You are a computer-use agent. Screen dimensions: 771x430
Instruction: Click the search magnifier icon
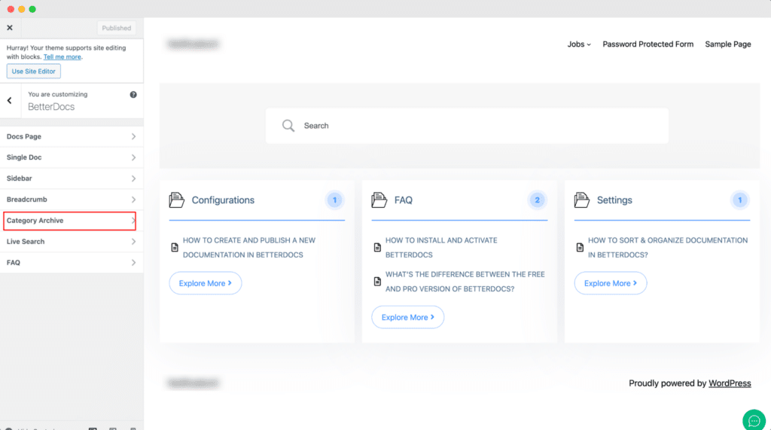(288, 126)
